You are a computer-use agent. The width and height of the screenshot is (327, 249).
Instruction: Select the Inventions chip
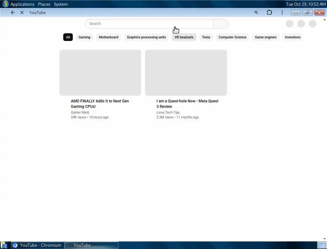(293, 37)
